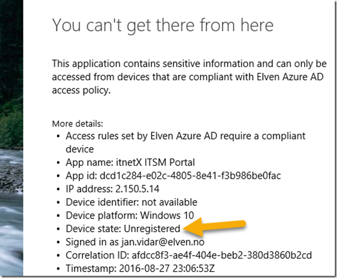
Task: Click the IP address 2.150.5.14 line
Action: click(112, 189)
